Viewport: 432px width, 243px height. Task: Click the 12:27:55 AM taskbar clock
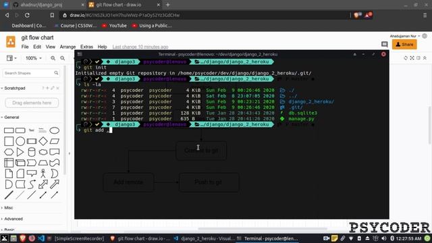point(409,238)
